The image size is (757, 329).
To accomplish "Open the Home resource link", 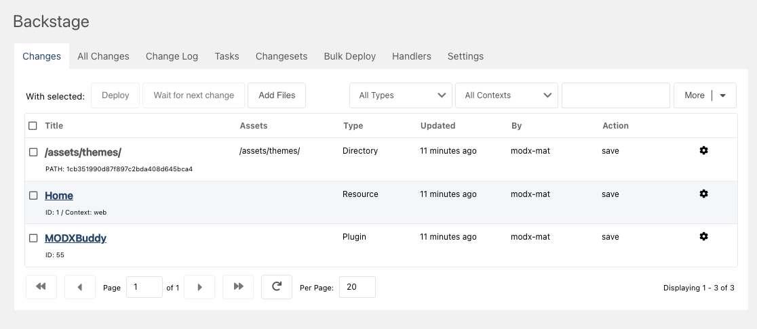I will (x=59, y=196).
